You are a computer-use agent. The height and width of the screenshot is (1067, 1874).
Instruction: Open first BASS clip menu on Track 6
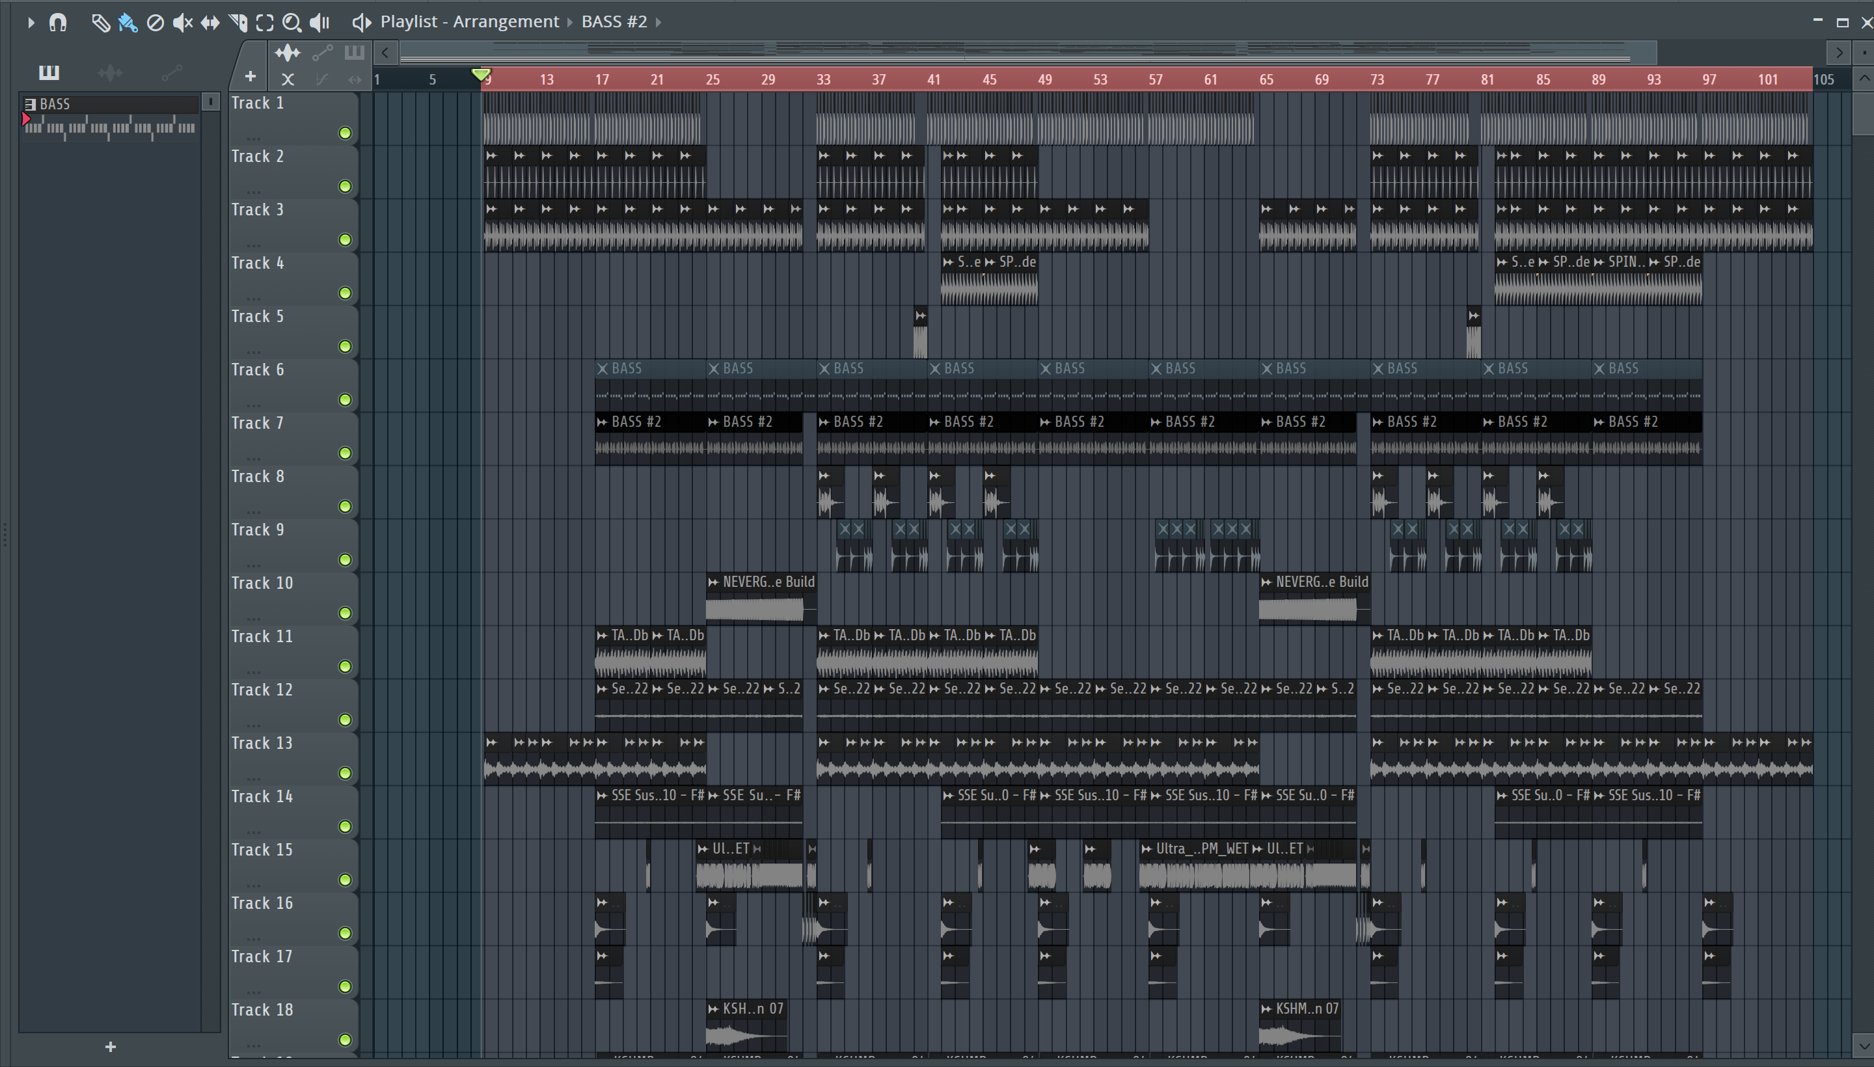click(603, 369)
